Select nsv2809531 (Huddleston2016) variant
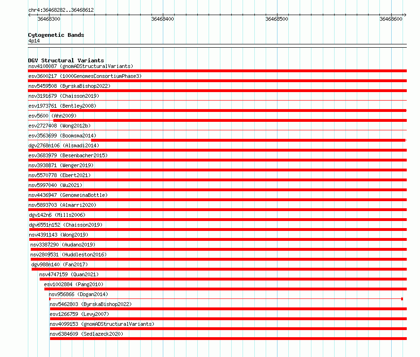This screenshot has height=357, width=420. coord(68,255)
